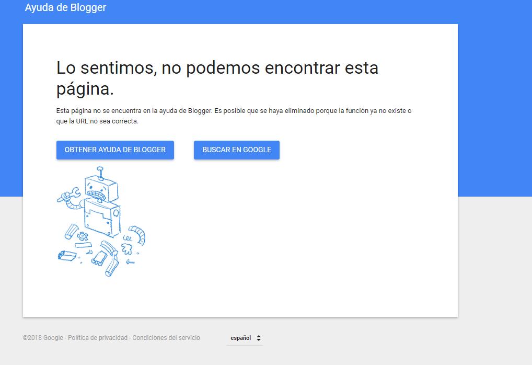This screenshot has width=532, height=365.
Task: Click the language selector's down arrow
Action: pos(259,340)
